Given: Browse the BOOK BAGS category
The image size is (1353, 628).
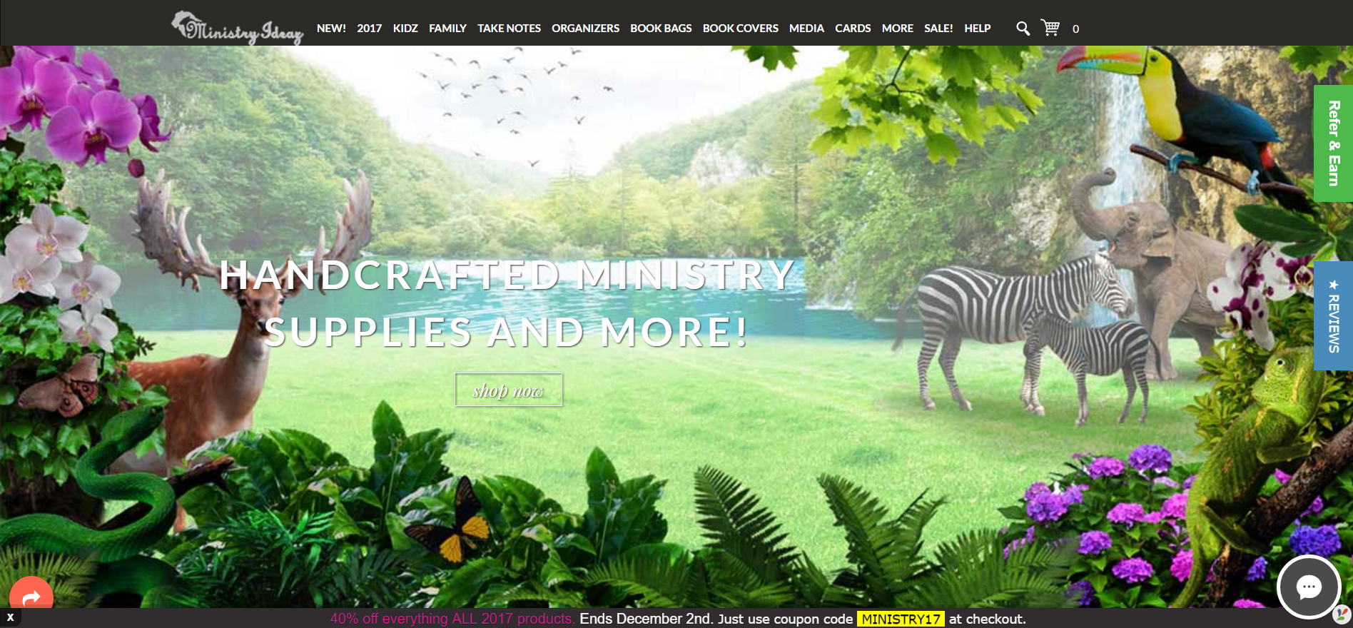Looking at the screenshot, I should pyautogui.click(x=661, y=29).
